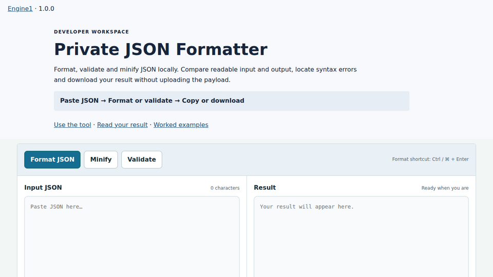Focus the Input JSON text area
Screen dimensions: 493x277
(132, 237)
